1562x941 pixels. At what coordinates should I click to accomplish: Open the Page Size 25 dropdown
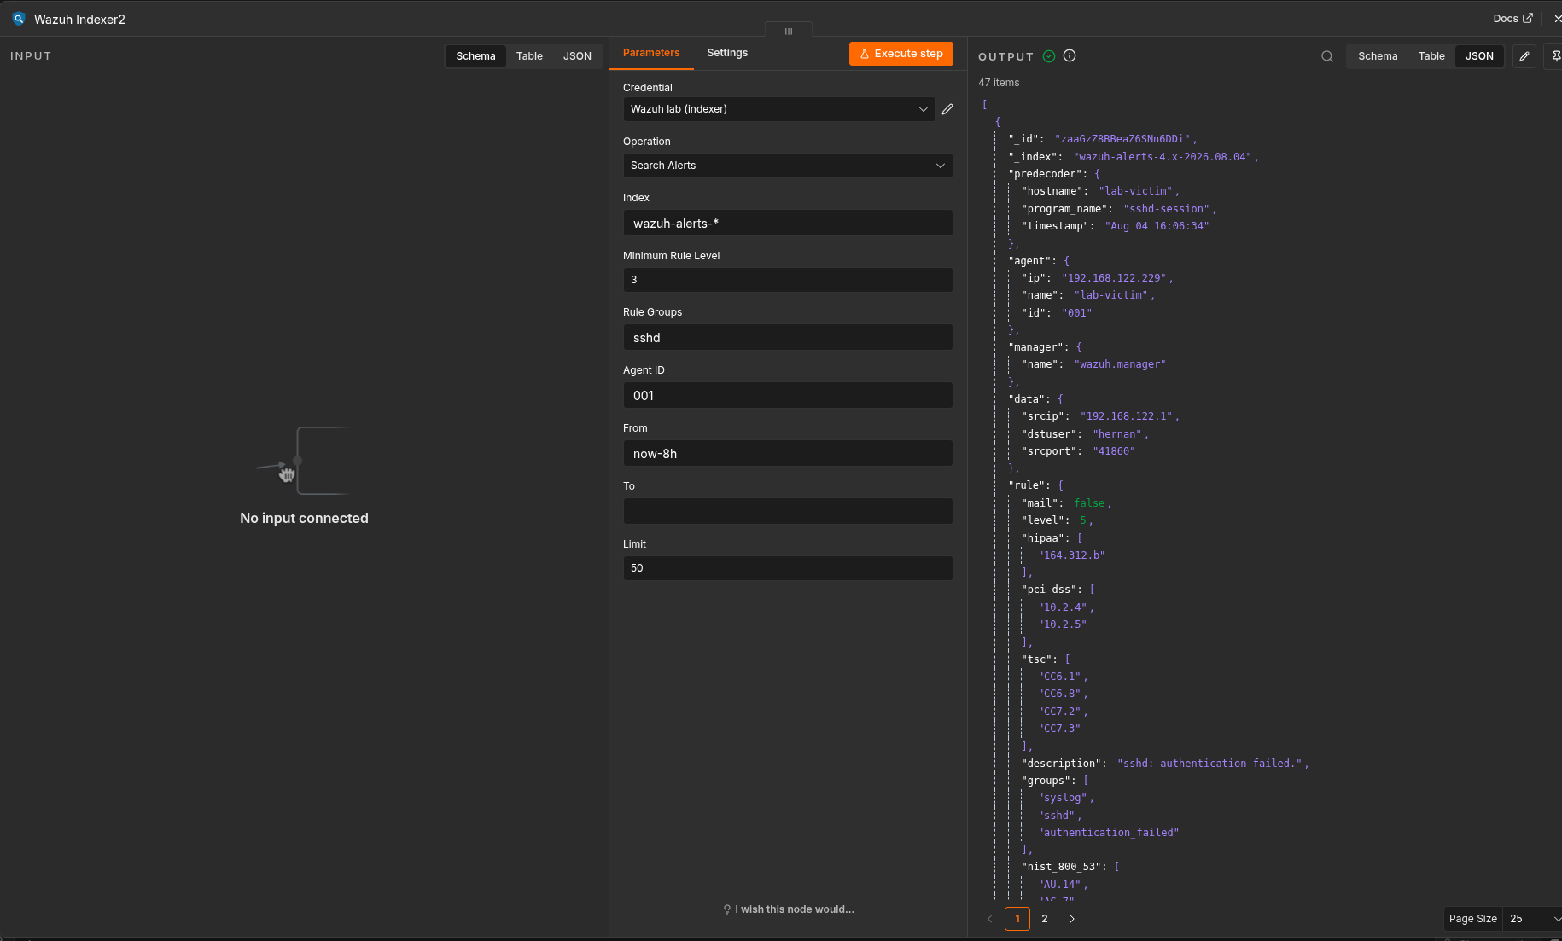coord(1533,919)
